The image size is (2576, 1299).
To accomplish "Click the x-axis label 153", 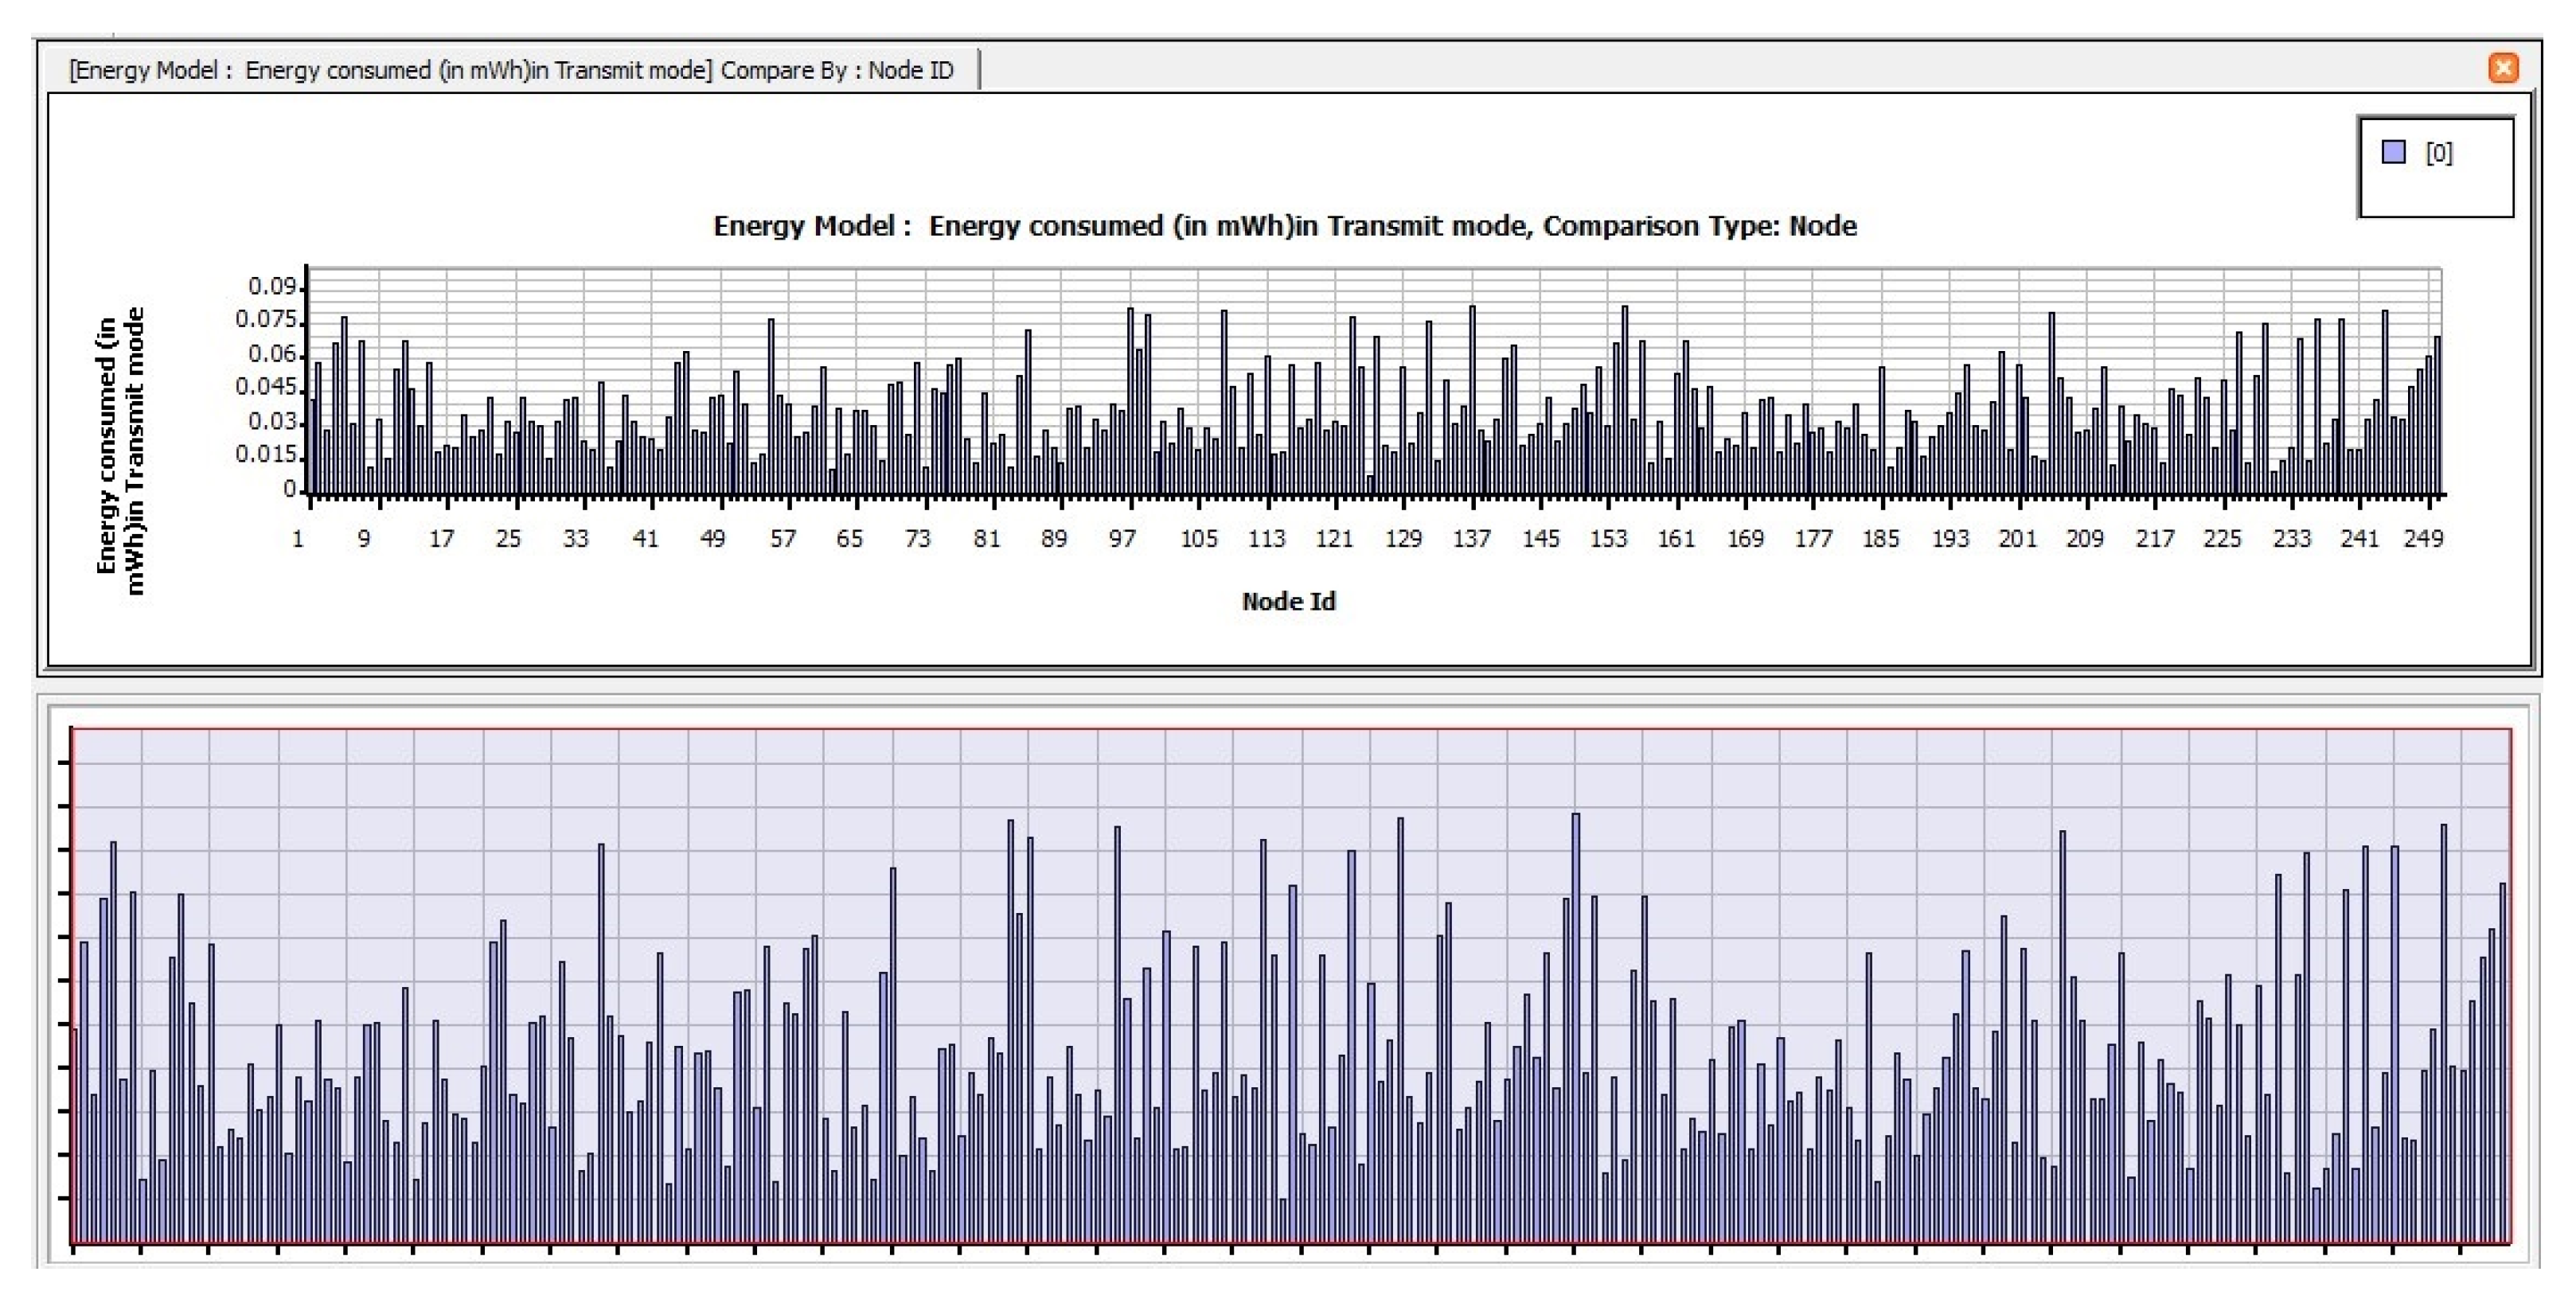I will pyautogui.click(x=1608, y=539).
